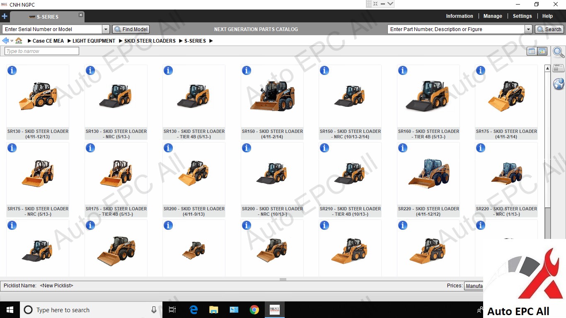Image resolution: width=566 pixels, height=318 pixels.
Task: Open SR130 (4/11-12/13) loader thumbnail
Action: (x=38, y=96)
